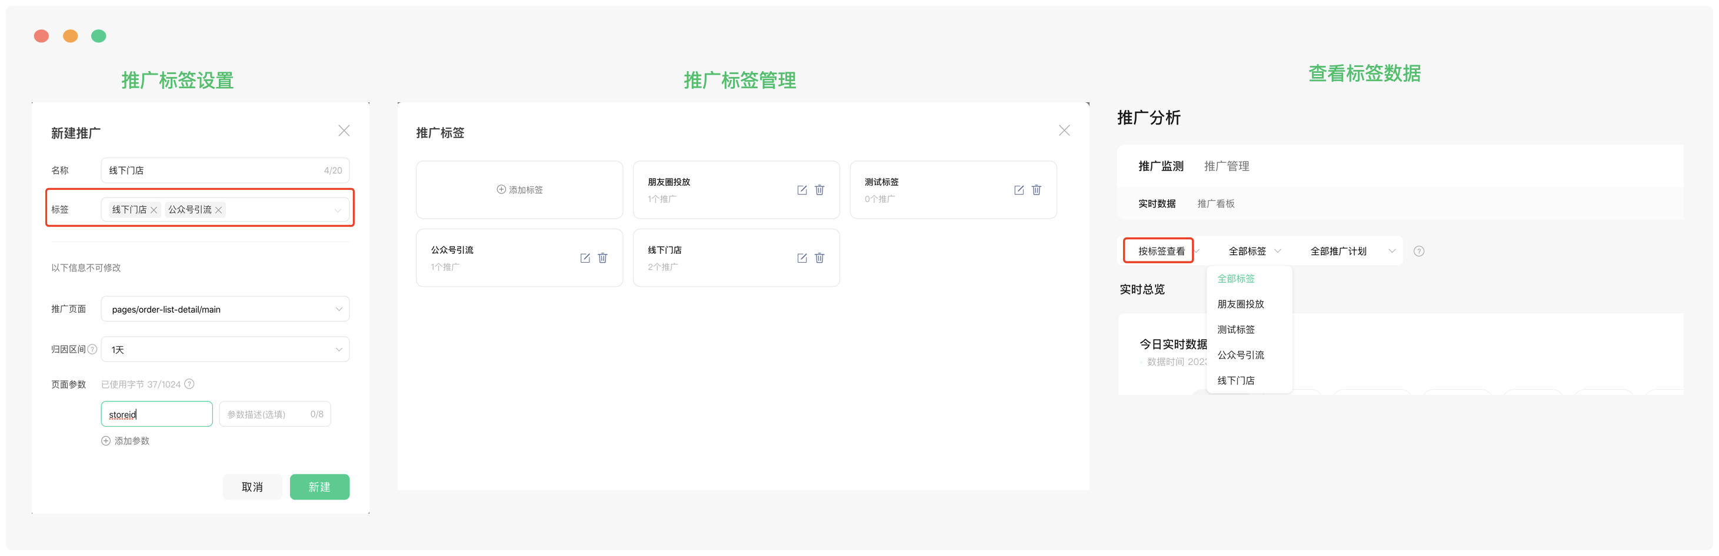Open the 全部推广计划 dropdown
The width and height of the screenshot is (1719, 556).
pos(1352,252)
